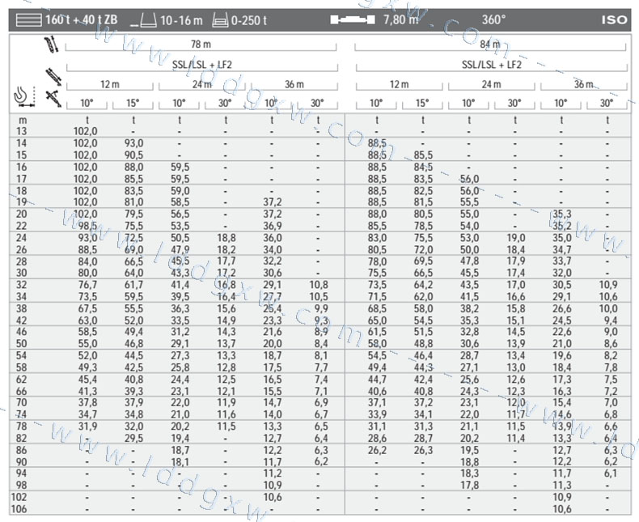The image size is (639, 522).
Task: Click 10,8 in the 32 m row
Action: click(318, 285)
